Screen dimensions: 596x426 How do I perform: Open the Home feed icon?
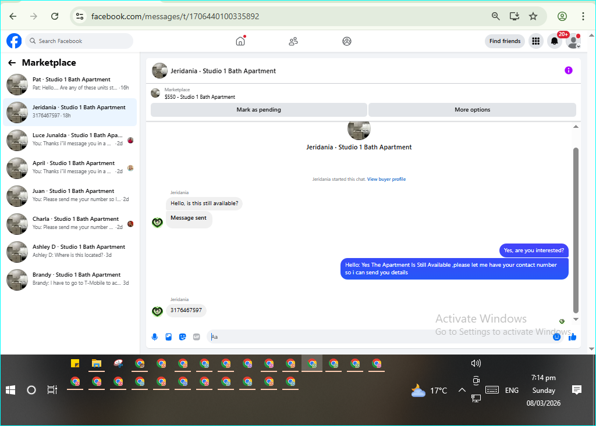coord(240,41)
